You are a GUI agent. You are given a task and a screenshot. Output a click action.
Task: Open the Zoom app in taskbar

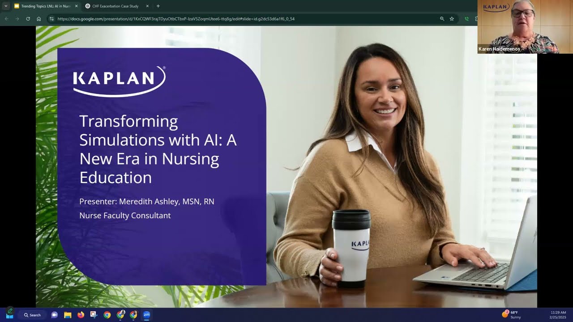coord(146,315)
